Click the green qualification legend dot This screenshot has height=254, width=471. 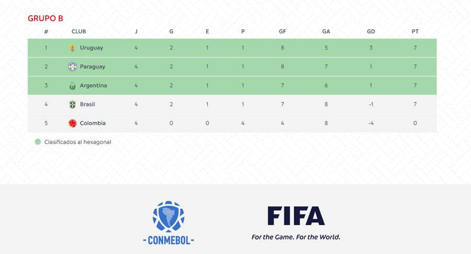[38, 142]
